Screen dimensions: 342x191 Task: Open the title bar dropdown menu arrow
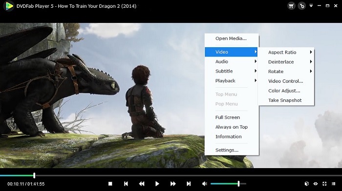click(x=311, y=6)
